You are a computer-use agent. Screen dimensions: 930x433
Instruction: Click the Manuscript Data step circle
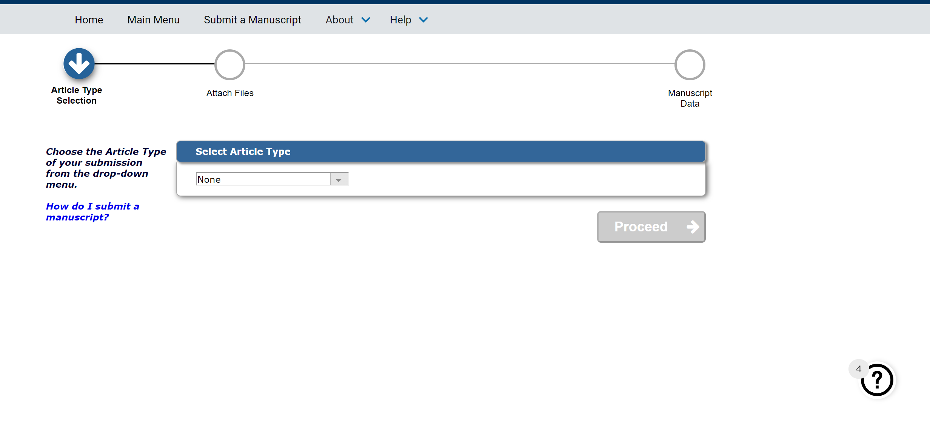click(690, 65)
